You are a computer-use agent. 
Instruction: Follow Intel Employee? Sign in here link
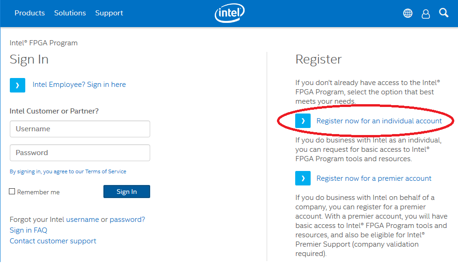tap(79, 85)
